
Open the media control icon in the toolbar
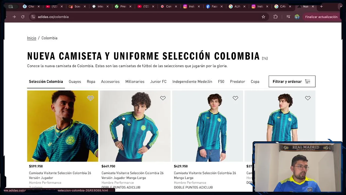point(288,17)
